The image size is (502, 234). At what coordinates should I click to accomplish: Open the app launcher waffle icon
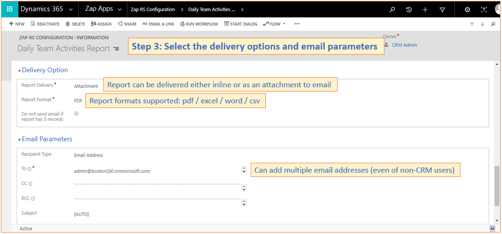tap(9, 9)
